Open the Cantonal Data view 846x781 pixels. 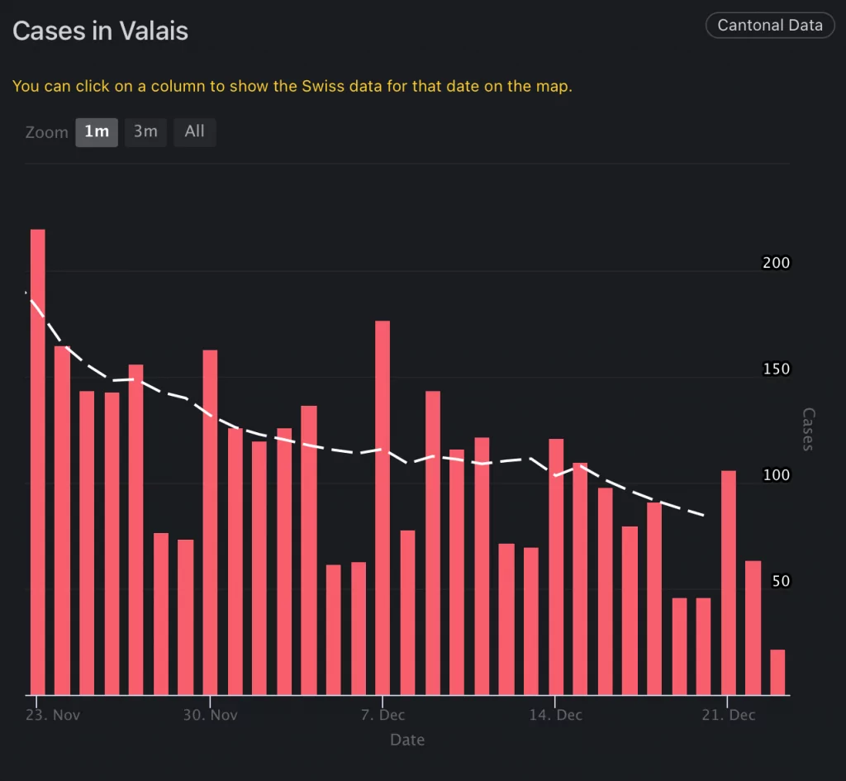click(770, 25)
